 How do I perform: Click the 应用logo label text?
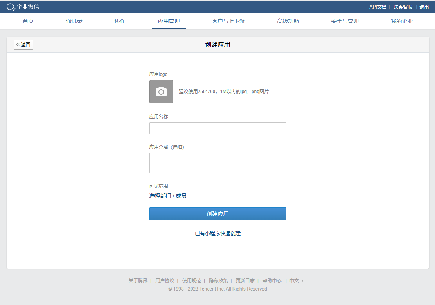click(x=158, y=74)
